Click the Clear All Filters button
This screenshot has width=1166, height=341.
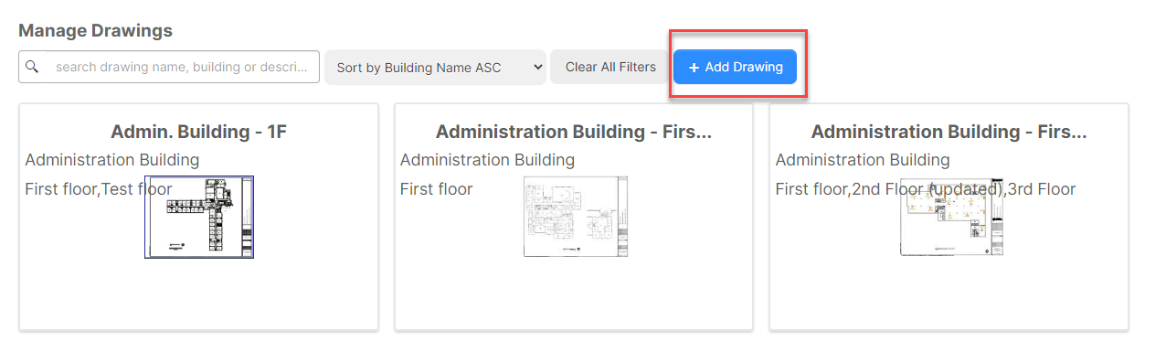tap(610, 67)
